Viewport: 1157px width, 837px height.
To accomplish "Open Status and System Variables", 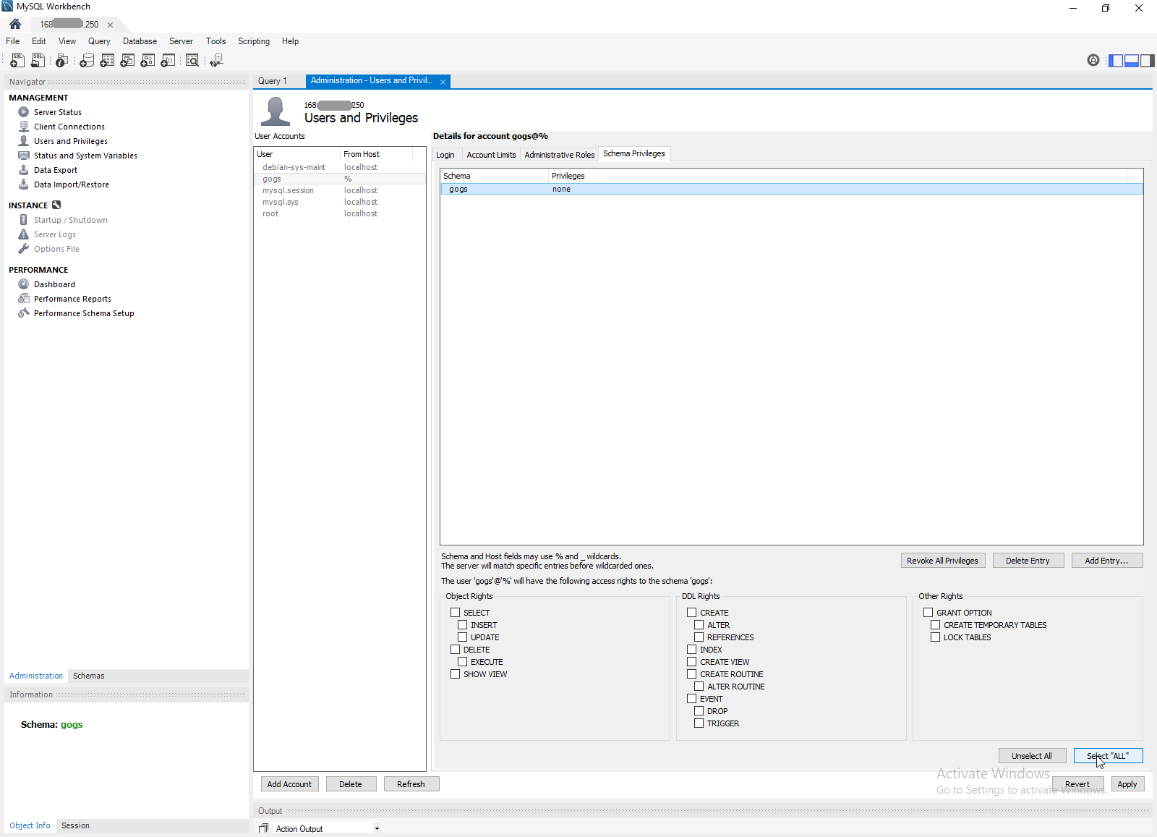I will coord(85,156).
